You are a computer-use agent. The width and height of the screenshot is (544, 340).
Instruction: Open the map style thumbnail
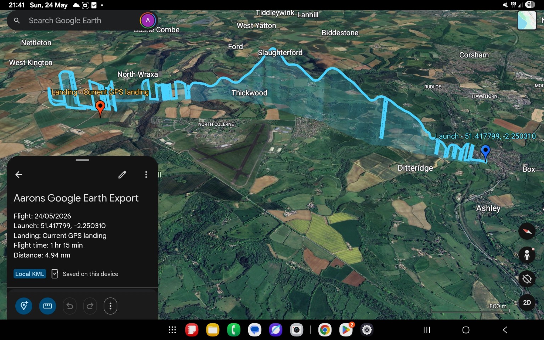pos(527,20)
